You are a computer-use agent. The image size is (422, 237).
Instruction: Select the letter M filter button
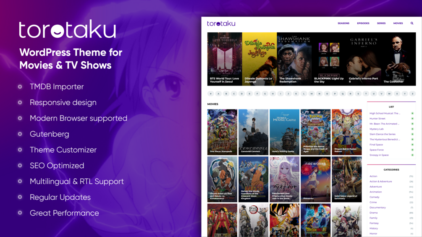tap(312, 94)
